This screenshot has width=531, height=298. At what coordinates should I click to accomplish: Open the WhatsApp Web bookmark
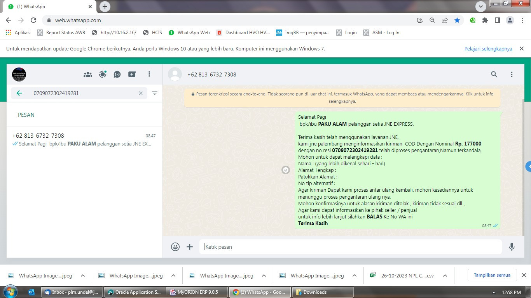pyautogui.click(x=189, y=33)
